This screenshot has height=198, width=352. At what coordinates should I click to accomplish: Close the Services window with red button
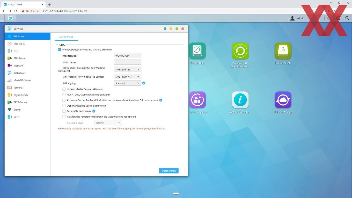tap(183, 29)
